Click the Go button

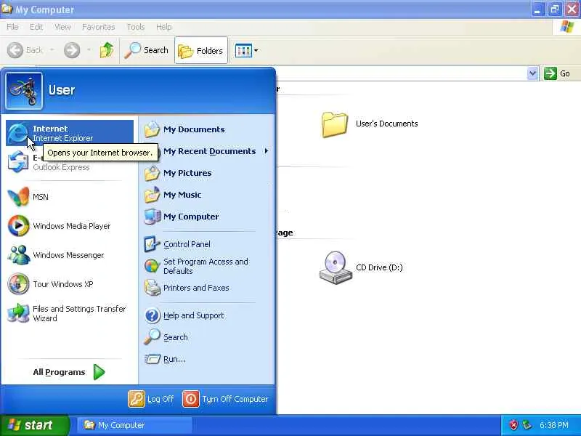point(557,73)
